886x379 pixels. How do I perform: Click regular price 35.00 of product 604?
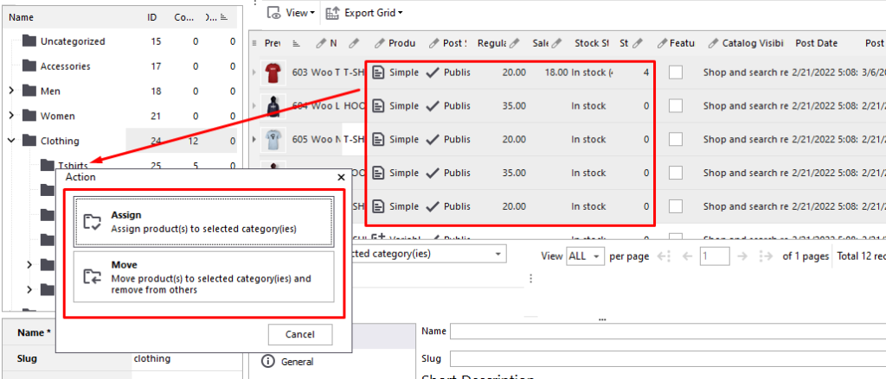click(514, 105)
